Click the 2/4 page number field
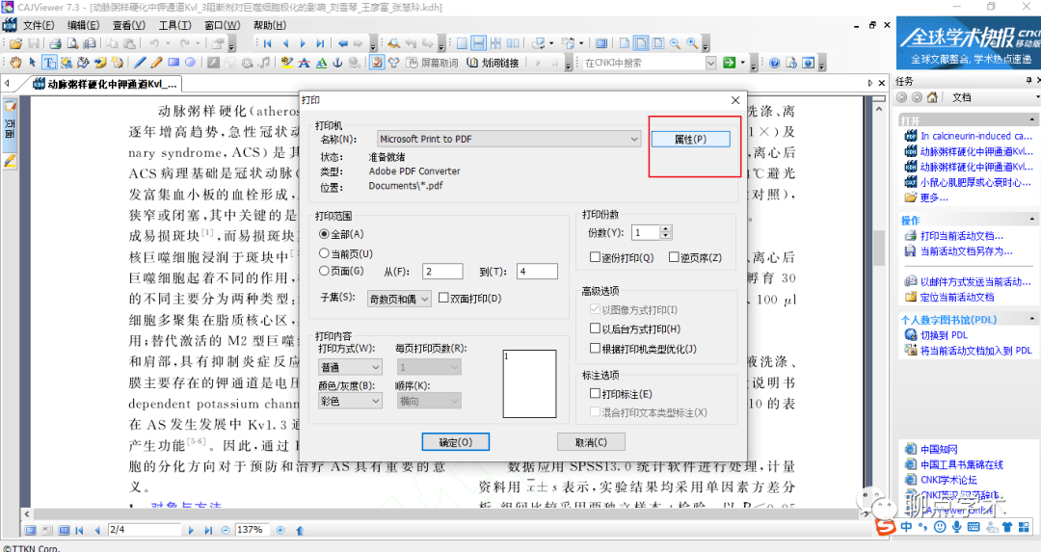The height and width of the screenshot is (552, 1041). click(x=144, y=530)
